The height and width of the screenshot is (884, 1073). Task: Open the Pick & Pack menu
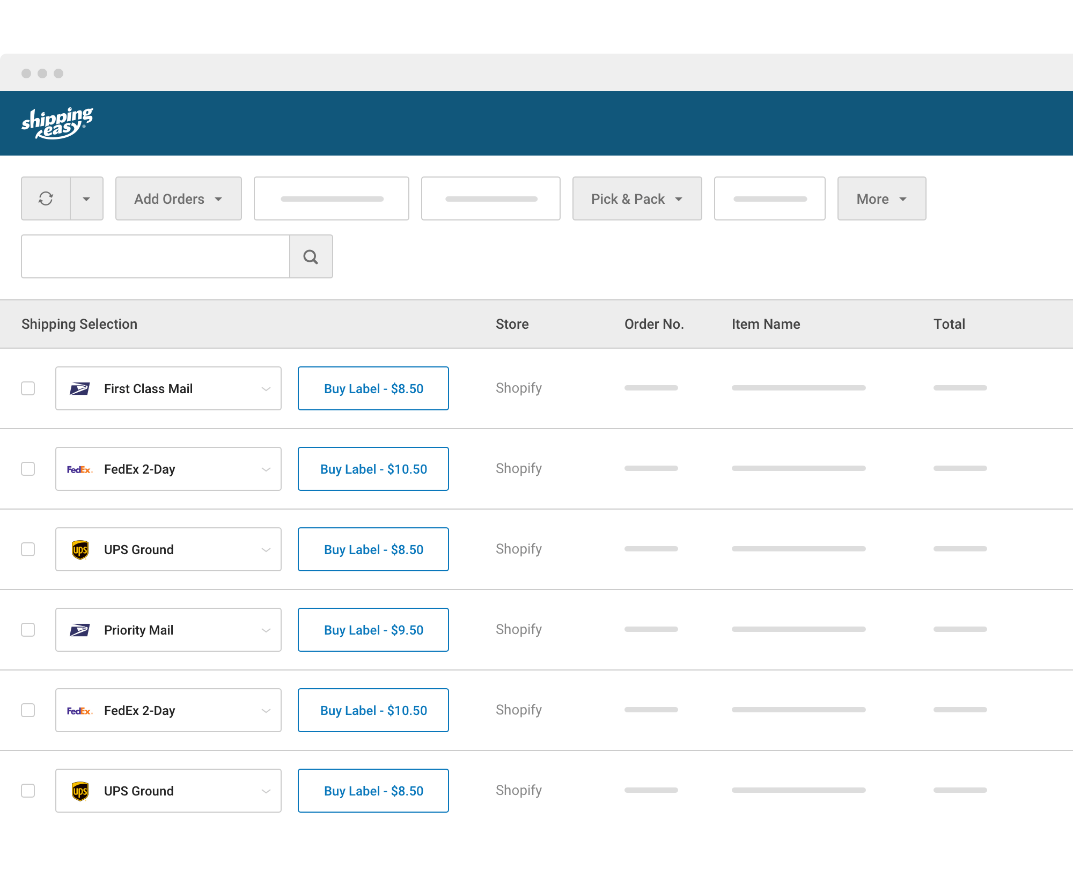(637, 198)
